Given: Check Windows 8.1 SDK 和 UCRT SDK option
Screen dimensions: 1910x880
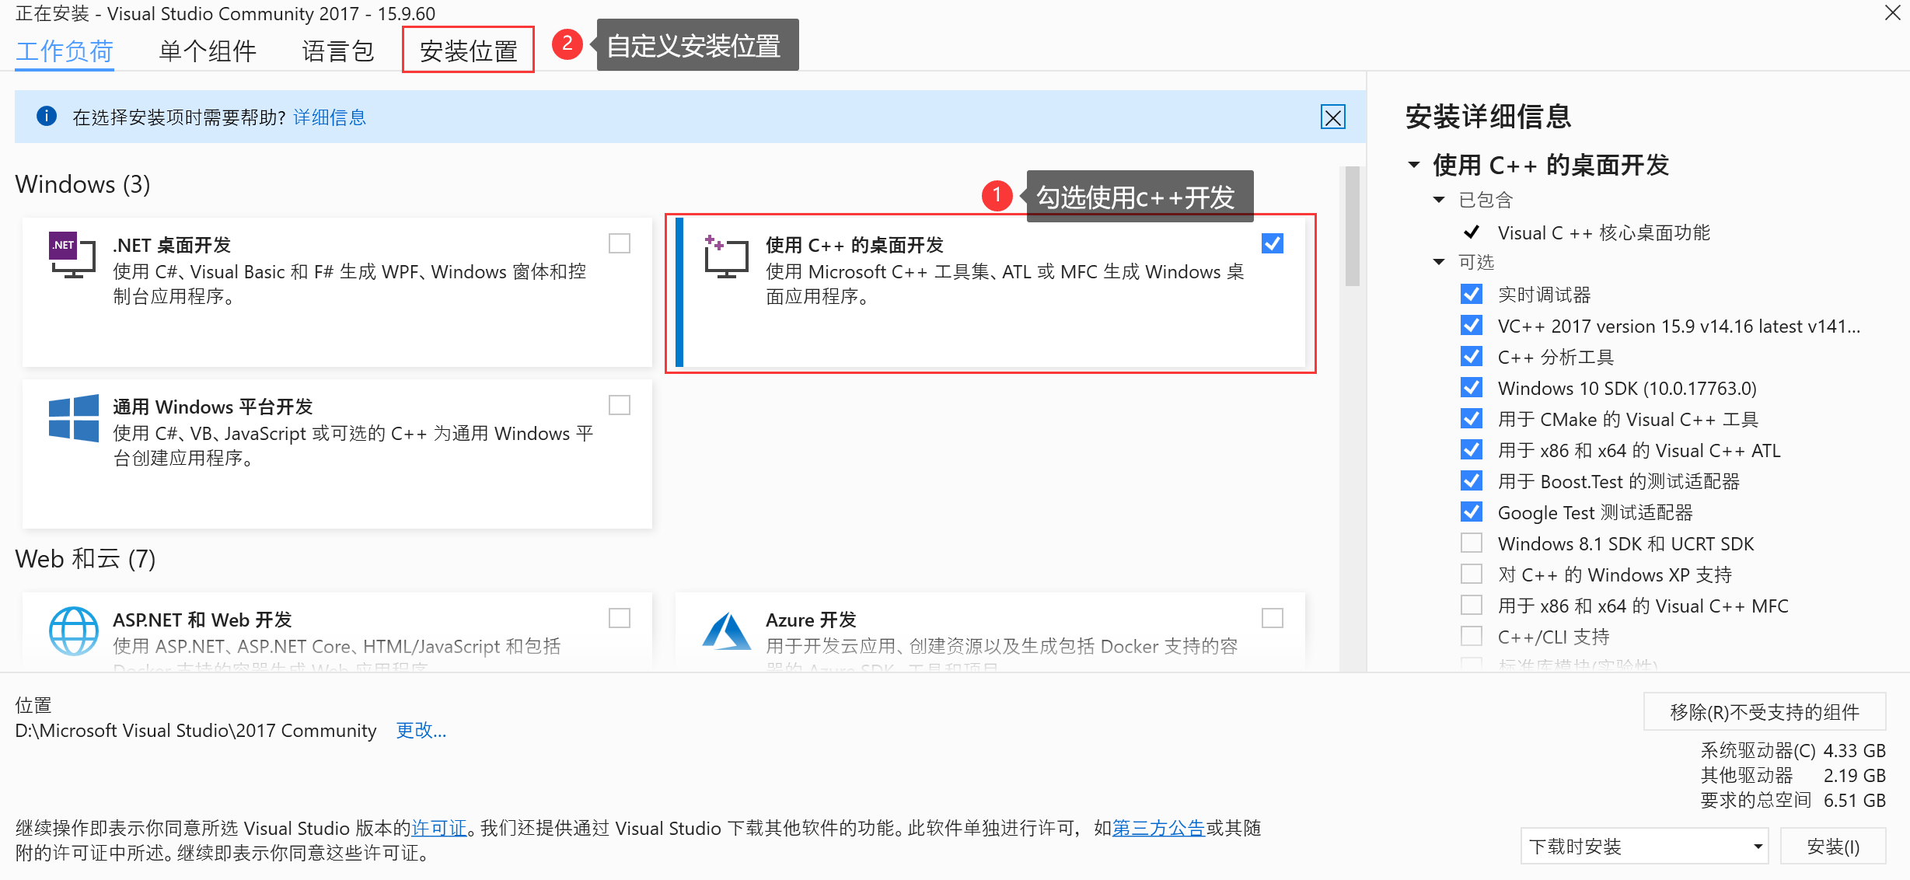Looking at the screenshot, I should tap(1471, 543).
